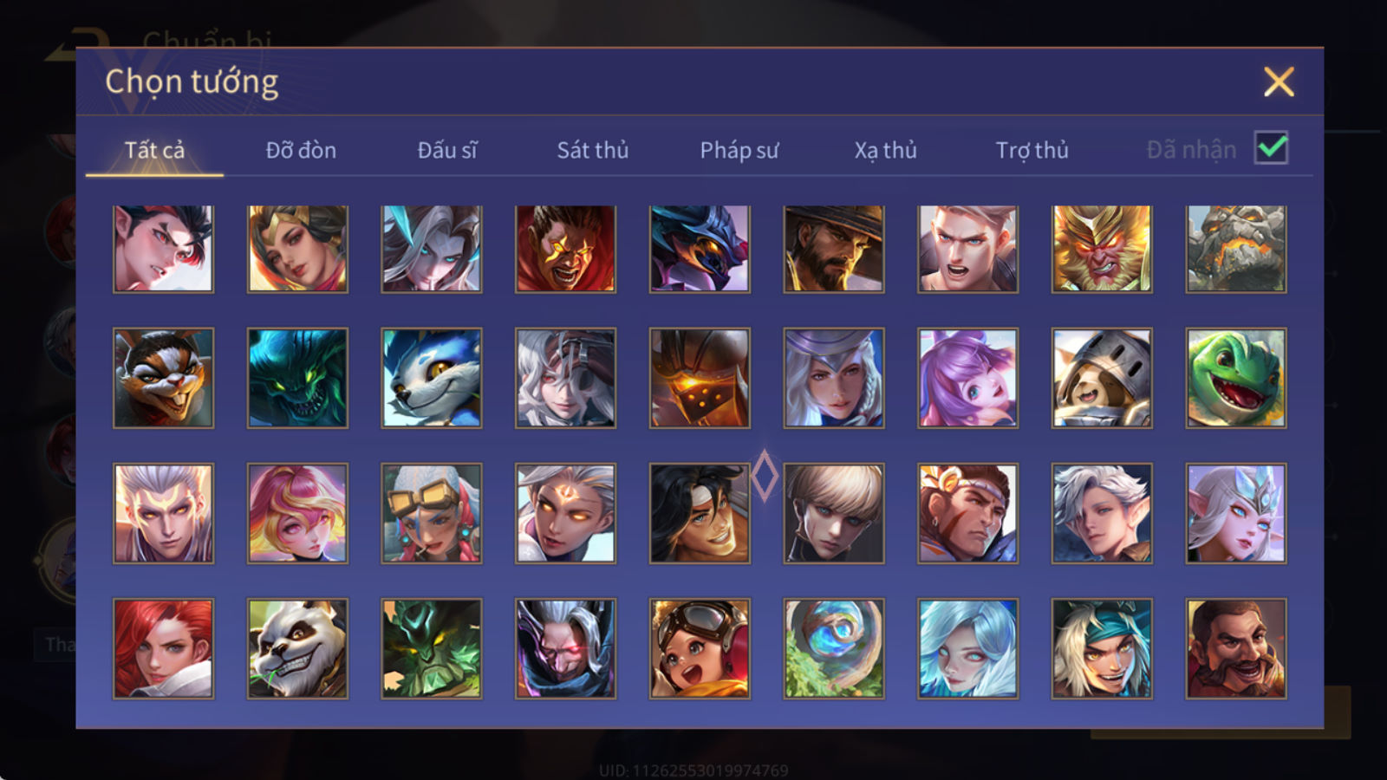Select the swirling blue orb hero
Screen dimensions: 1387x780
tap(834, 648)
